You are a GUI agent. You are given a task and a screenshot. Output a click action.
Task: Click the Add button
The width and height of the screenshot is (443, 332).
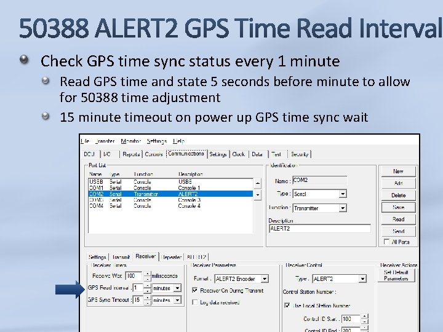398,183
